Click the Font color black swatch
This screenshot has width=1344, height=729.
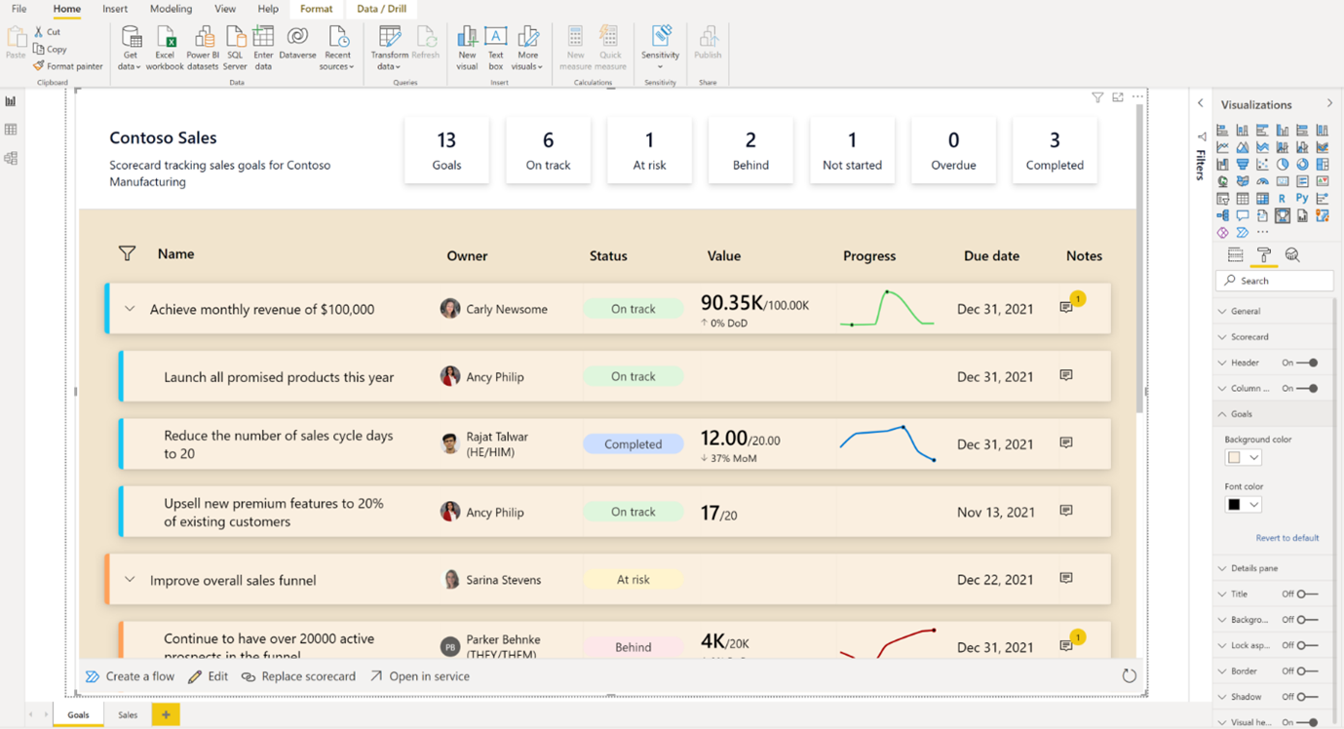tap(1235, 505)
